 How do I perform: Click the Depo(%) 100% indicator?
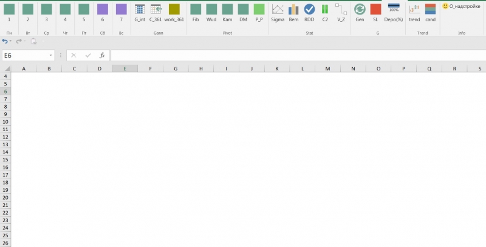pyautogui.click(x=394, y=13)
